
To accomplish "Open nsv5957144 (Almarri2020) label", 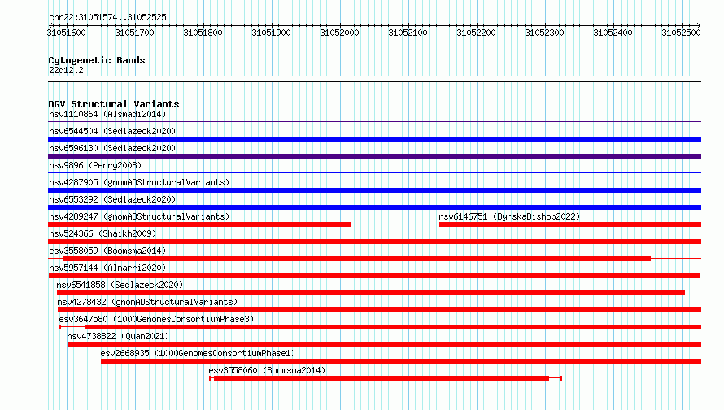I will 107,268.
